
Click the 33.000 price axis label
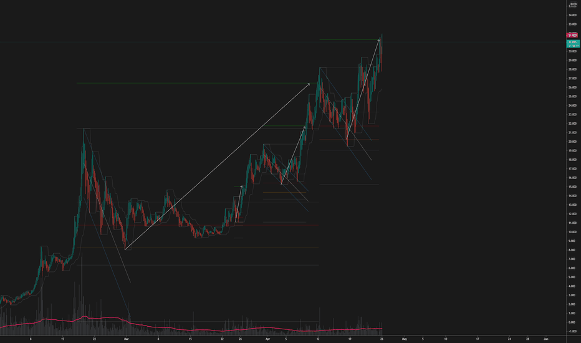click(x=572, y=24)
